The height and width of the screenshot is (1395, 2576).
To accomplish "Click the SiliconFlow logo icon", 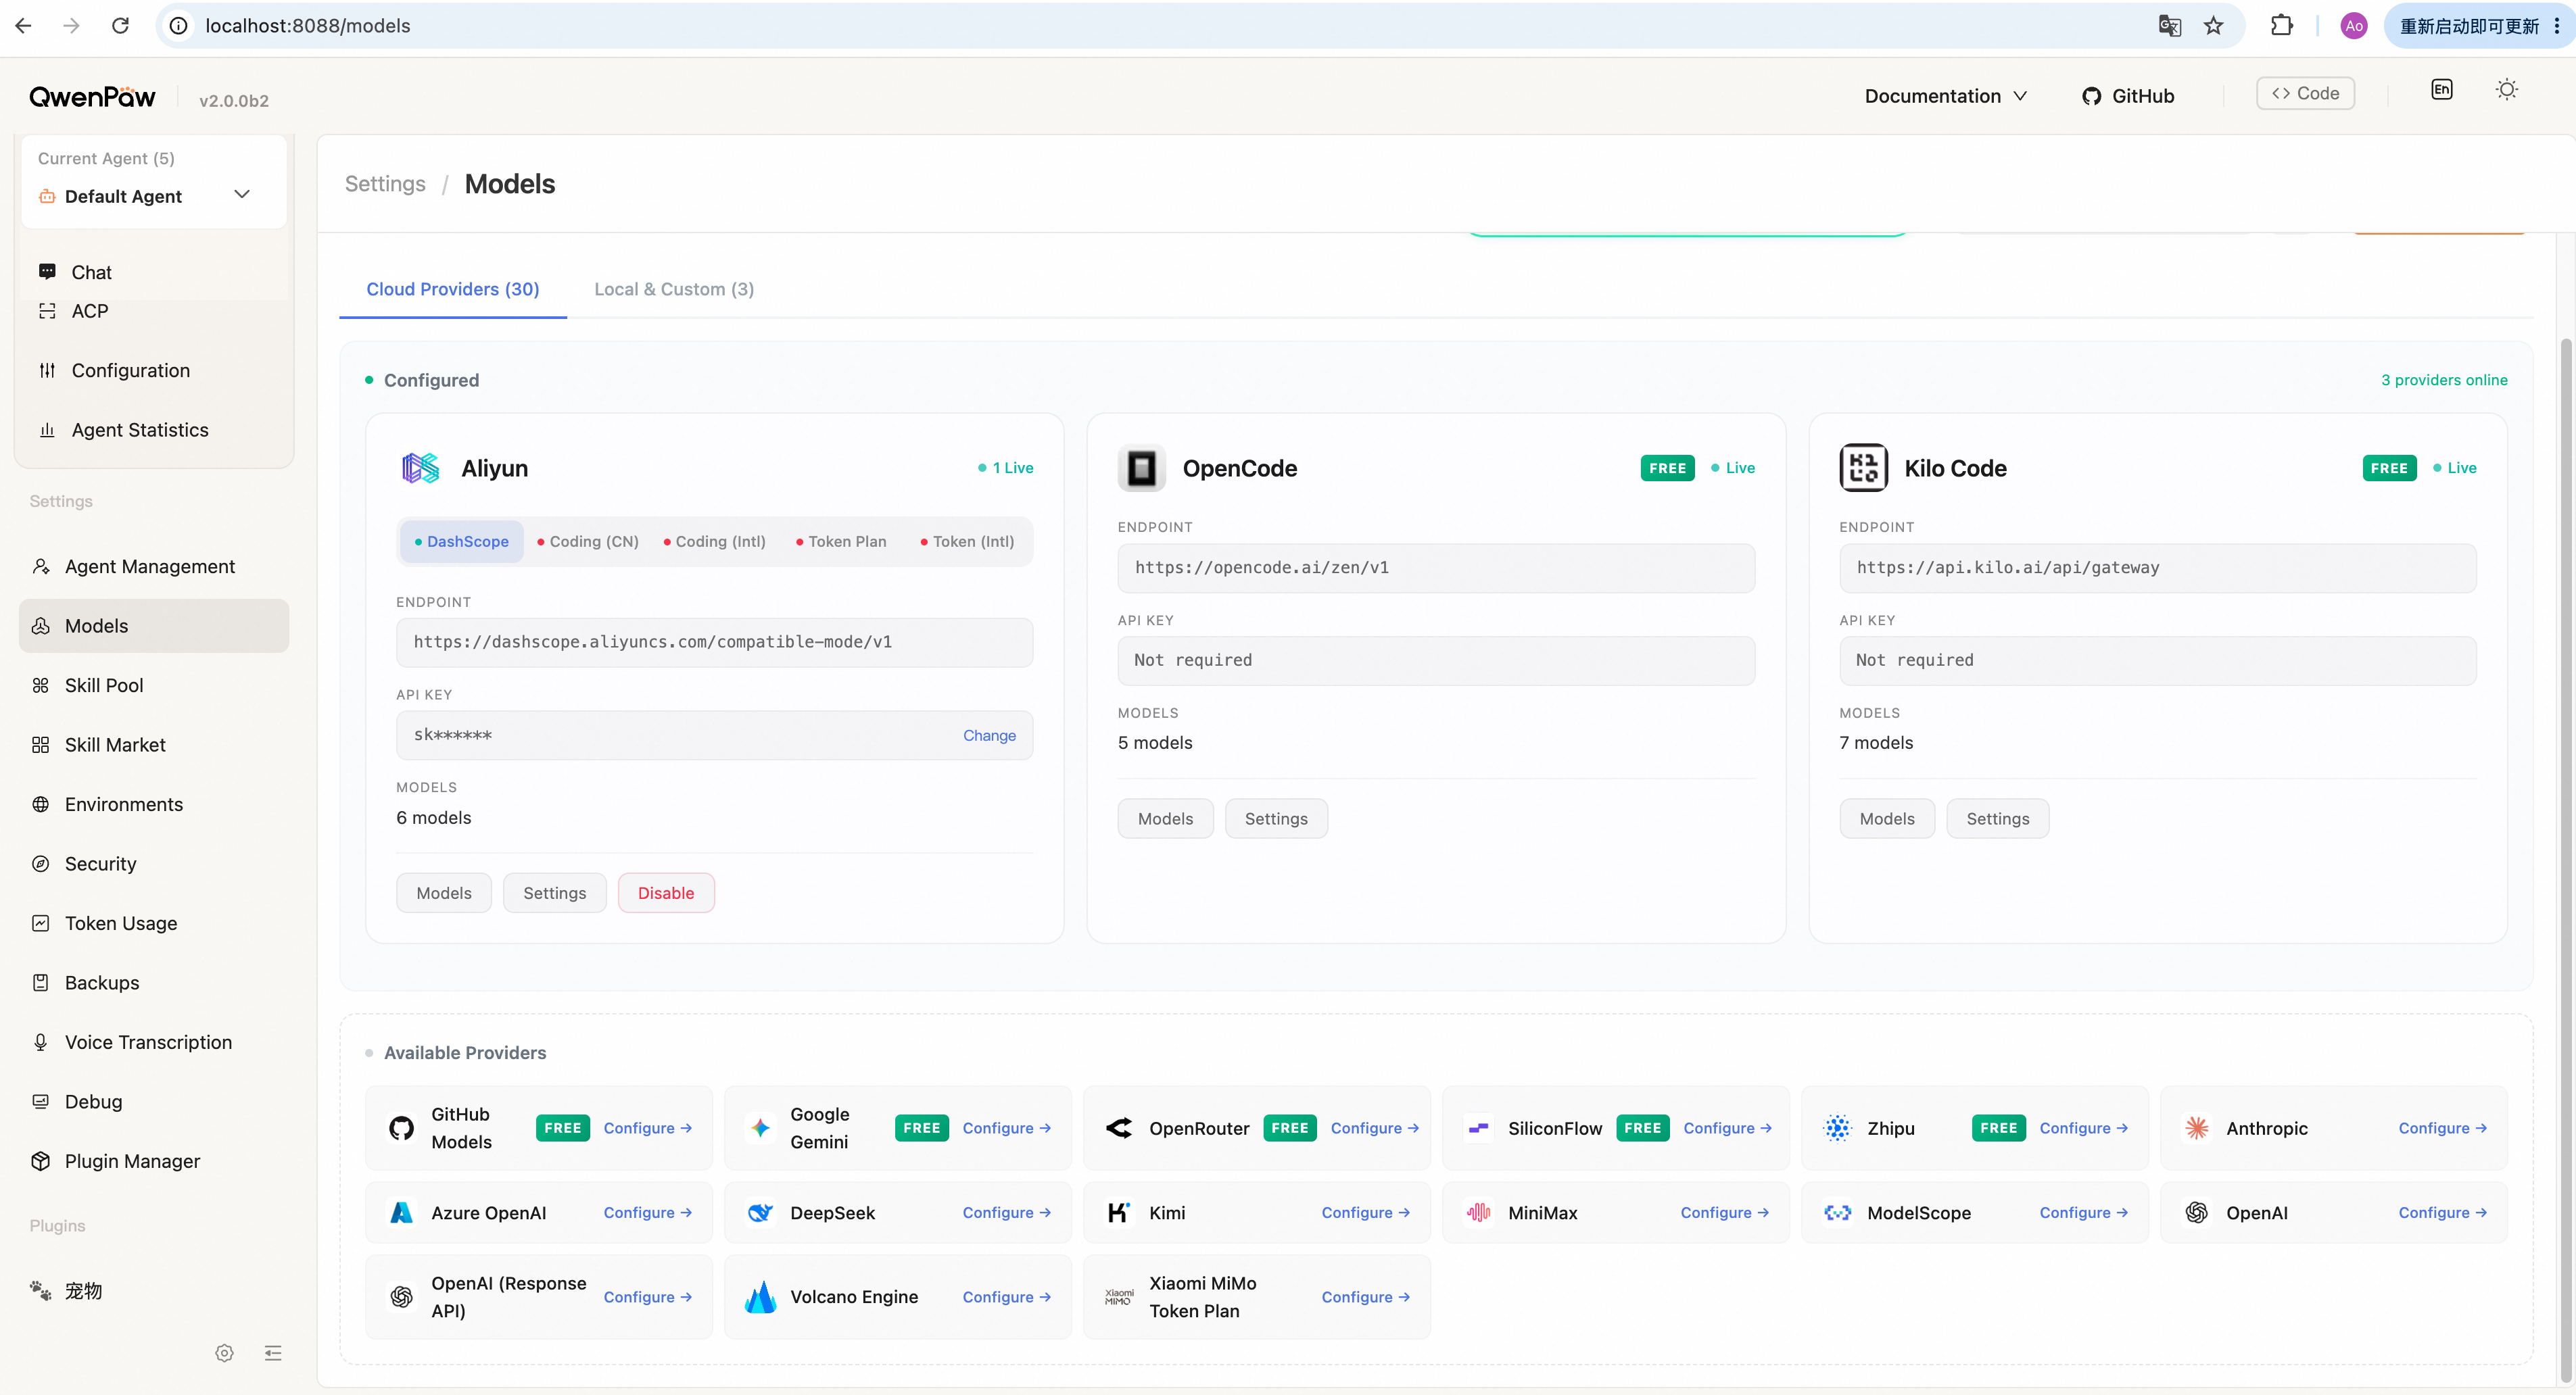I will pos(1478,1128).
